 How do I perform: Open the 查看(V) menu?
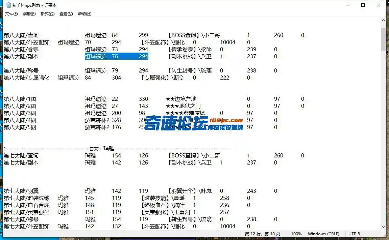(x=66, y=14)
